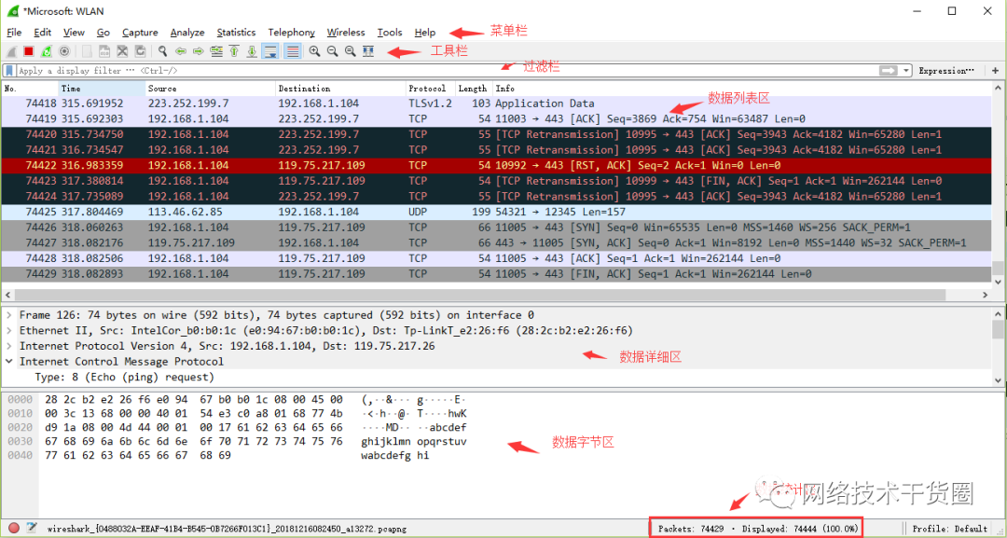The height and width of the screenshot is (538, 1007).
Task: Click the Stop capture red square icon
Action: pyautogui.click(x=27, y=51)
